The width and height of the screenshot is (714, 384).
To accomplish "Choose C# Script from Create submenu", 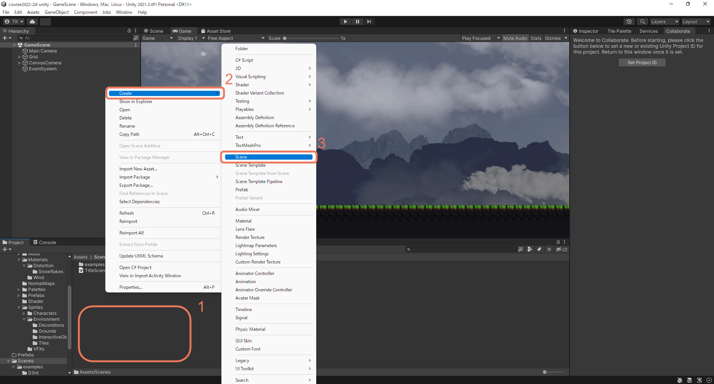I will (x=244, y=60).
